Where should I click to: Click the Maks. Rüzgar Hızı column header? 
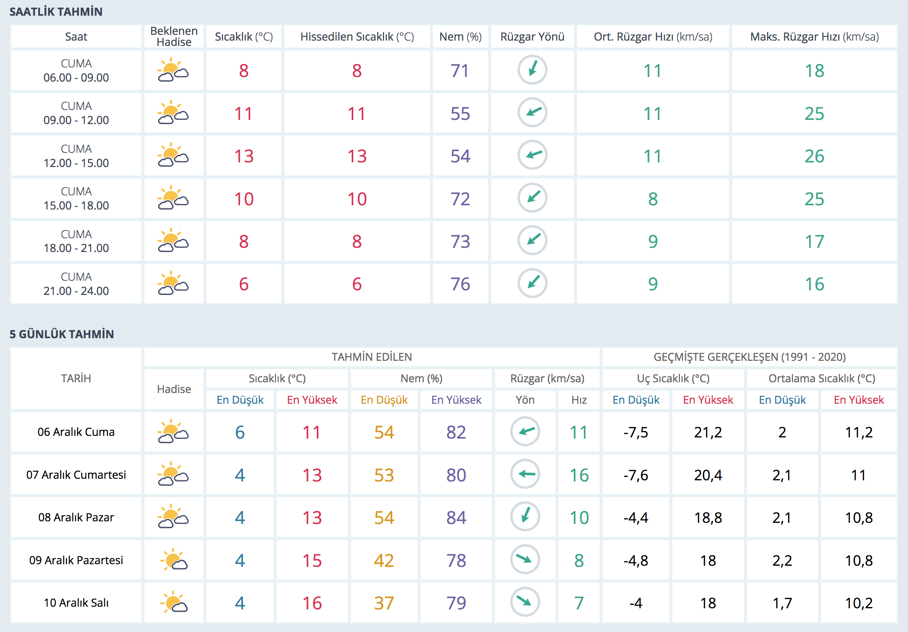[x=814, y=37]
